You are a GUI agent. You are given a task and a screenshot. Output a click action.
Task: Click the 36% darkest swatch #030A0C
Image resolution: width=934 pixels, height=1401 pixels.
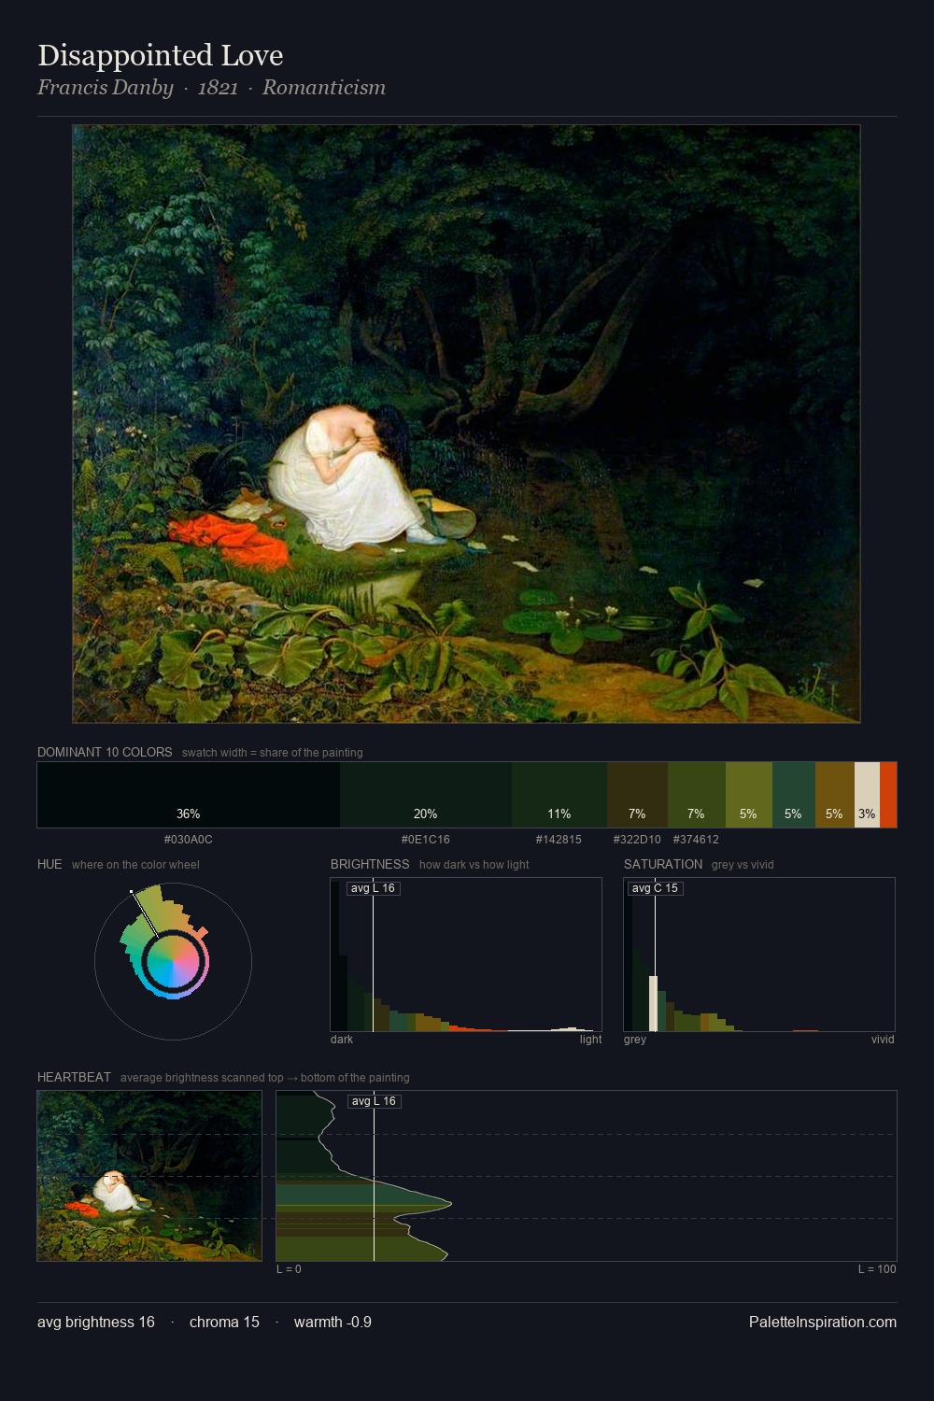point(189,795)
